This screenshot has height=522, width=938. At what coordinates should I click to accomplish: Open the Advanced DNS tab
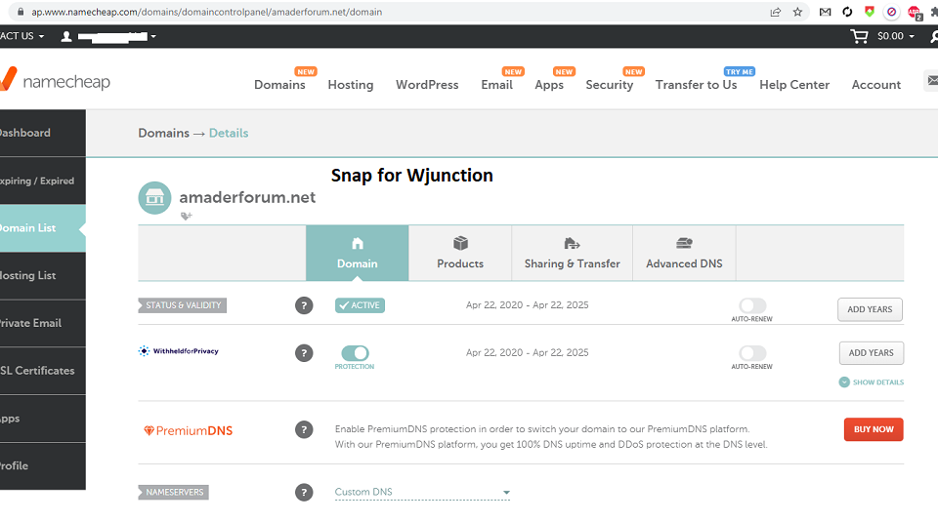(x=684, y=254)
